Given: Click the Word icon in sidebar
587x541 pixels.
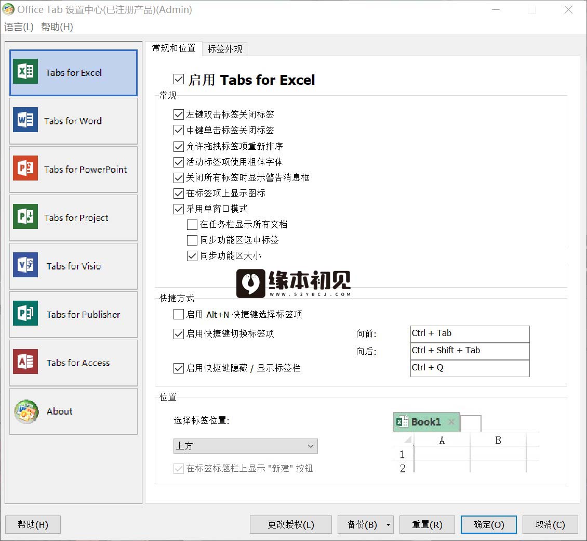Looking at the screenshot, I should click(25, 120).
